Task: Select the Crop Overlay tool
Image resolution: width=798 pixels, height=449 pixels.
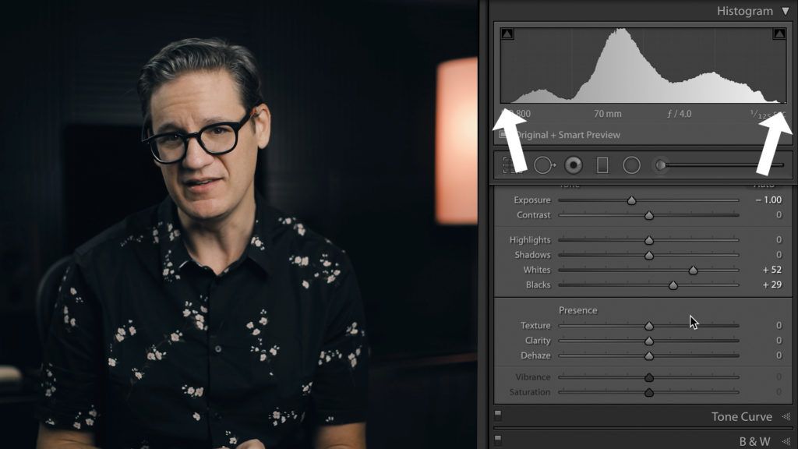Action: 510,165
